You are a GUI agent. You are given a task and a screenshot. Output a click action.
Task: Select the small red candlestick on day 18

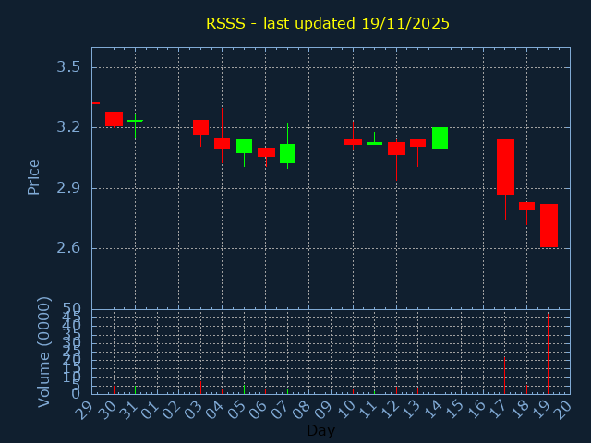coord(526,206)
